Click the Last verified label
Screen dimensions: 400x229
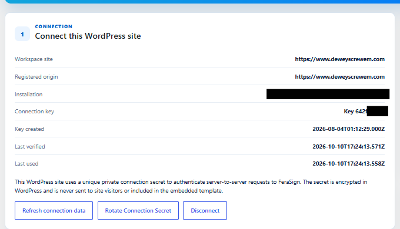tap(30, 146)
